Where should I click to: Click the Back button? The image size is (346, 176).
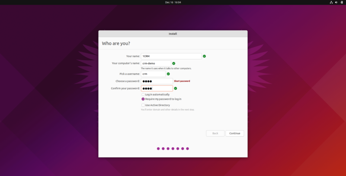coord(215,134)
